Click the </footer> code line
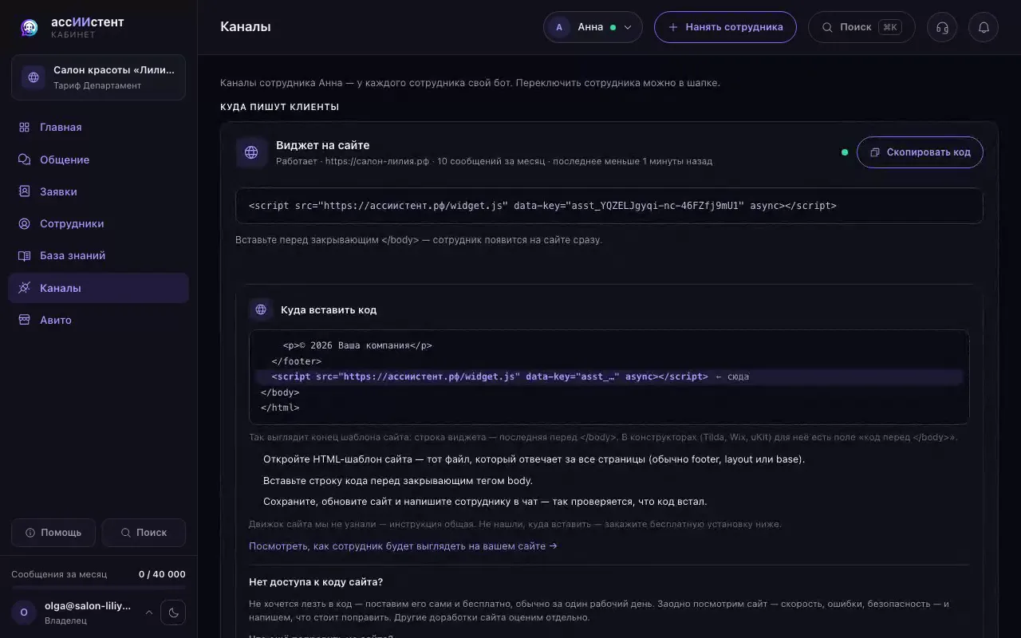The width and height of the screenshot is (1021, 638). coord(296,361)
